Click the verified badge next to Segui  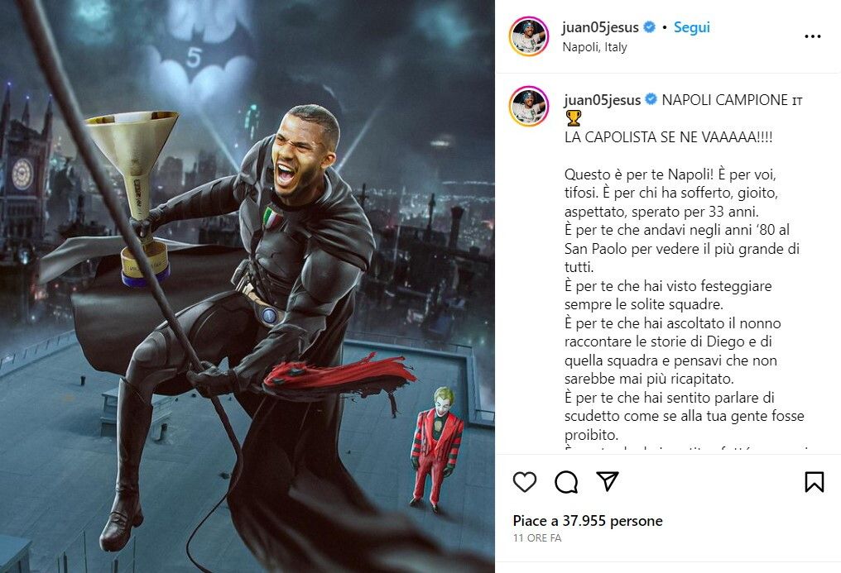pos(649,26)
